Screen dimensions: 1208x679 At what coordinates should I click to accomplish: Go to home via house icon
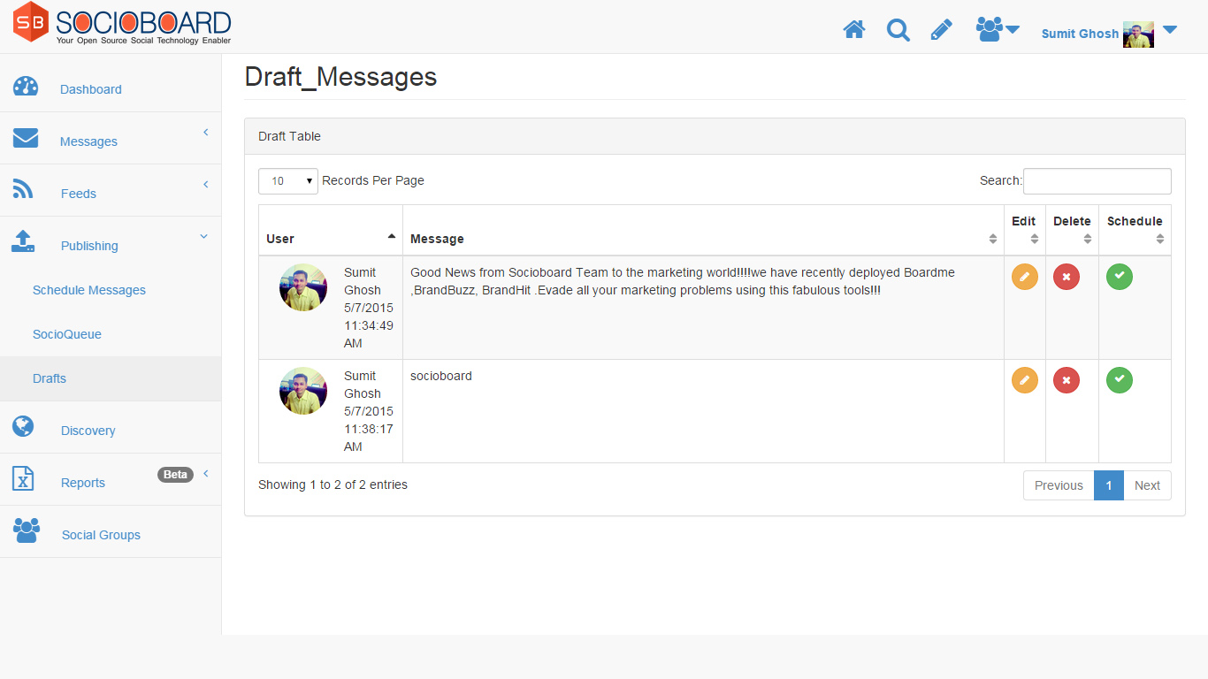[x=854, y=30]
